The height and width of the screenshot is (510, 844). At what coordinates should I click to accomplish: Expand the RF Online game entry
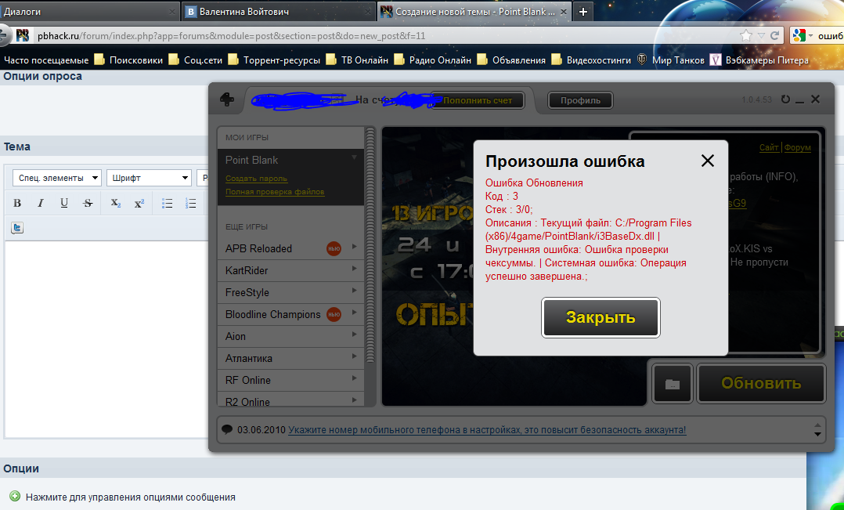click(x=354, y=378)
